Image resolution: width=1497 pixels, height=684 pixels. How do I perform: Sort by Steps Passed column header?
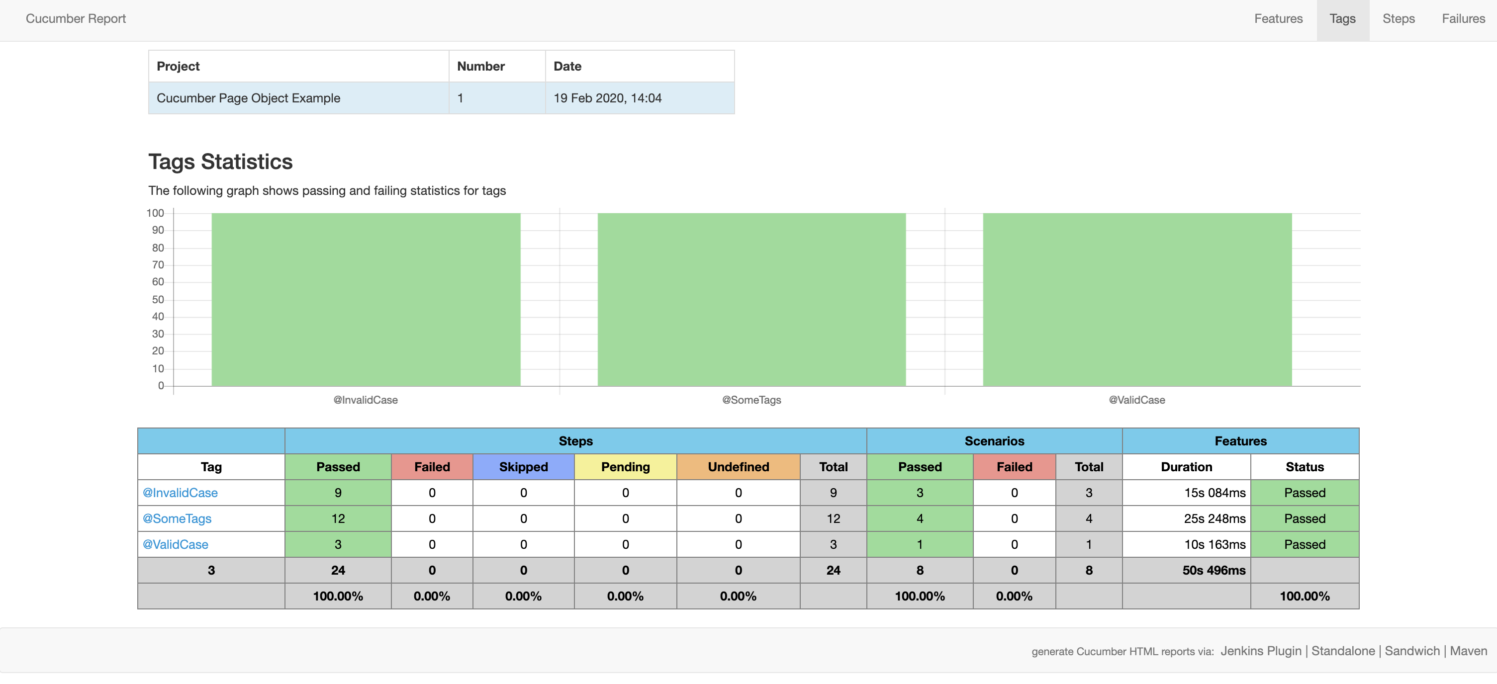point(338,467)
